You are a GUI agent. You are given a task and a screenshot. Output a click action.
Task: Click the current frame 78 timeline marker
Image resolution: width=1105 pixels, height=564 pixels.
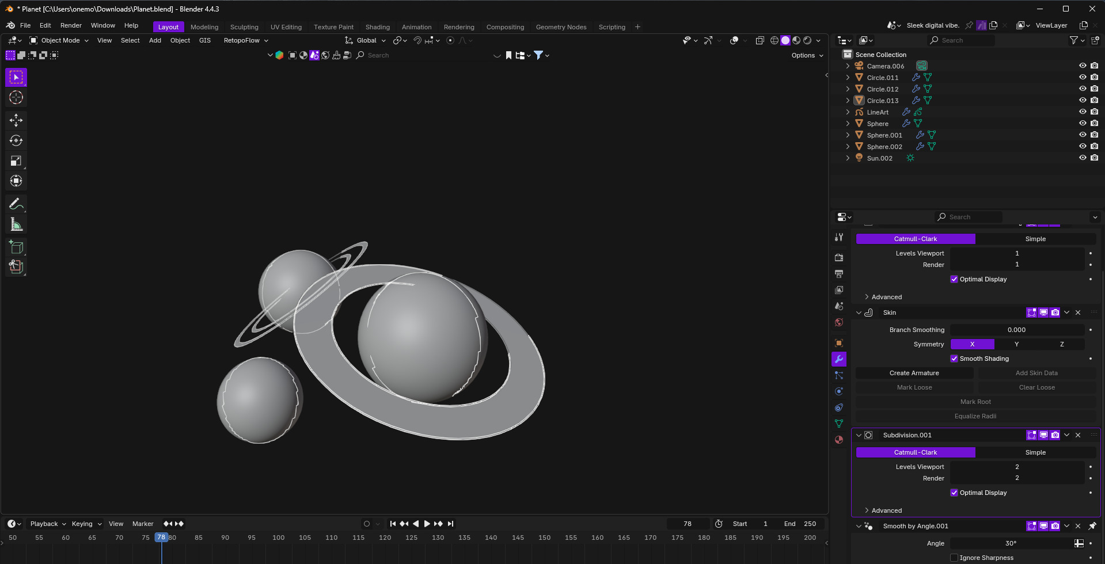tap(161, 538)
